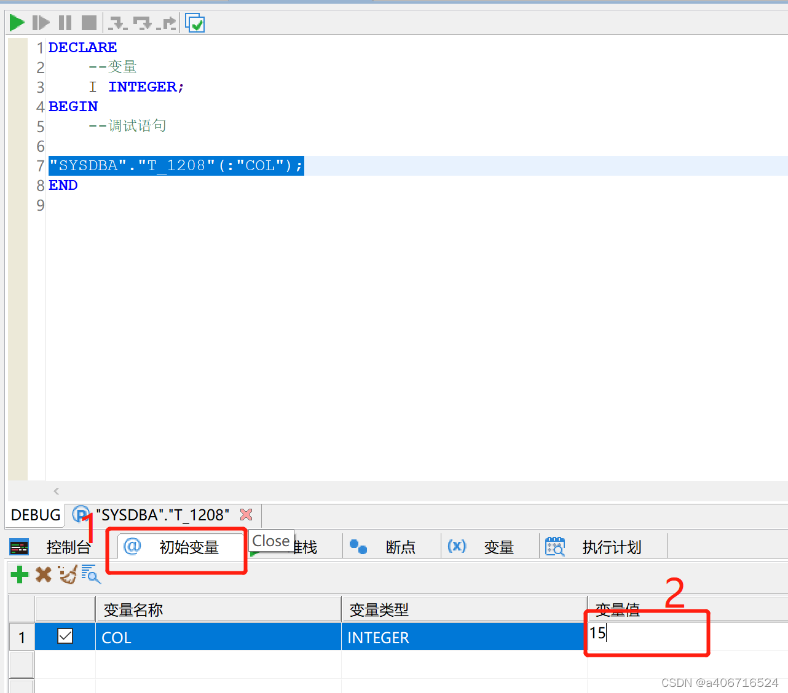Viewport: 788px width, 693px height.
Task: Click line number 9 in the gutter
Action: [x=41, y=205]
